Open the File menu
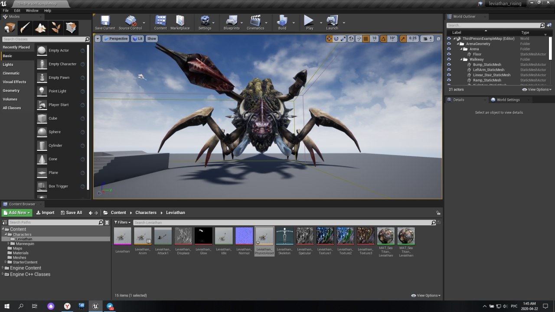 tap(6, 10)
